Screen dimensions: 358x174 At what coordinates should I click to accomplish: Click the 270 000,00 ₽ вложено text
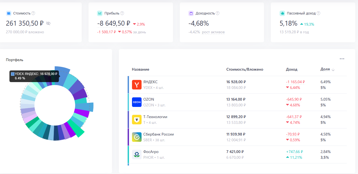pyautogui.click(x=25, y=32)
